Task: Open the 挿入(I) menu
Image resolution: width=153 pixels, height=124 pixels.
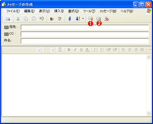Action: (59, 11)
